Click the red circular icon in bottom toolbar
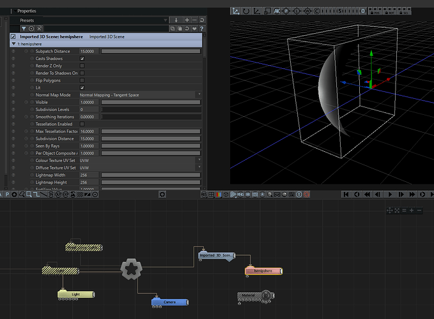Image resolution: width=434 pixels, height=319 pixels. (x=306, y=195)
